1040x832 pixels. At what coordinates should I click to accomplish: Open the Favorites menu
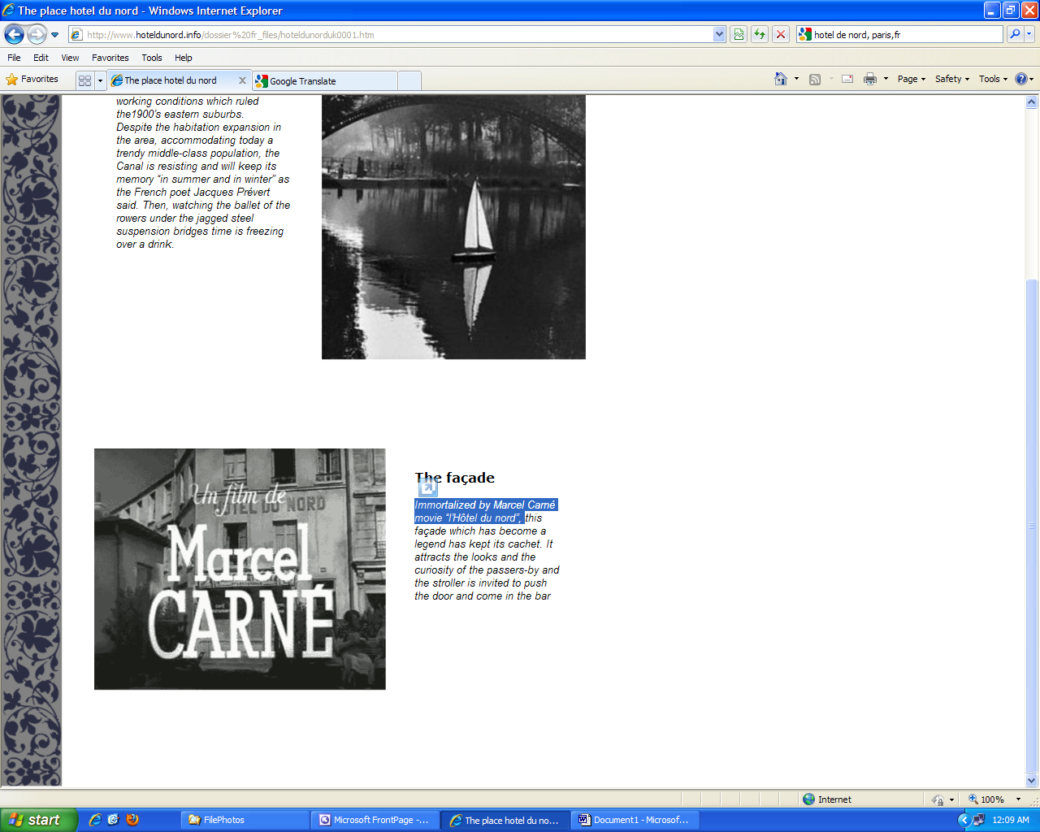point(110,58)
